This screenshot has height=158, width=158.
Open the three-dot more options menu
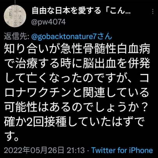[x=153, y=11]
